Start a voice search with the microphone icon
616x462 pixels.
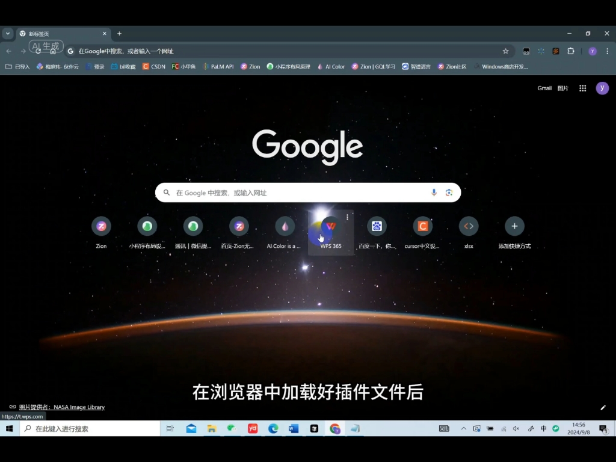pyautogui.click(x=434, y=192)
